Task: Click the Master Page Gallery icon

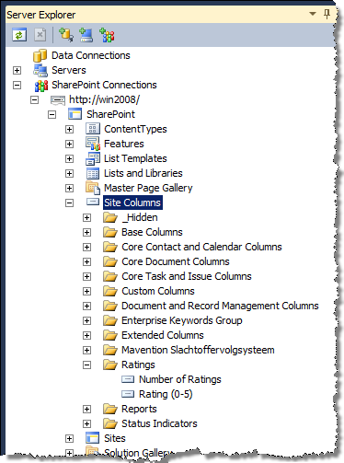Action: [93, 188]
